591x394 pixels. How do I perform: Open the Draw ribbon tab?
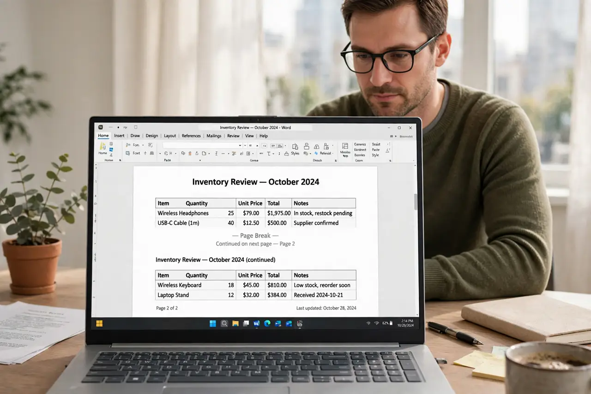point(135,136)
